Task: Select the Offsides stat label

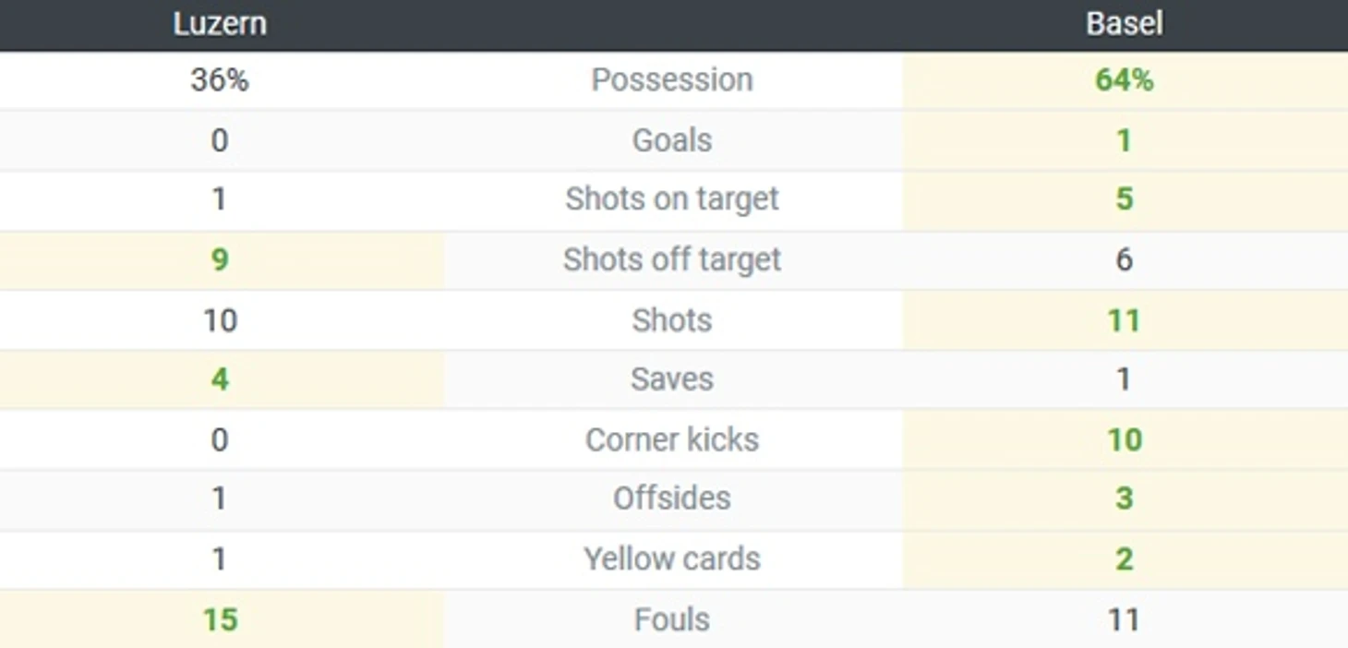Action: coord(672,498)
